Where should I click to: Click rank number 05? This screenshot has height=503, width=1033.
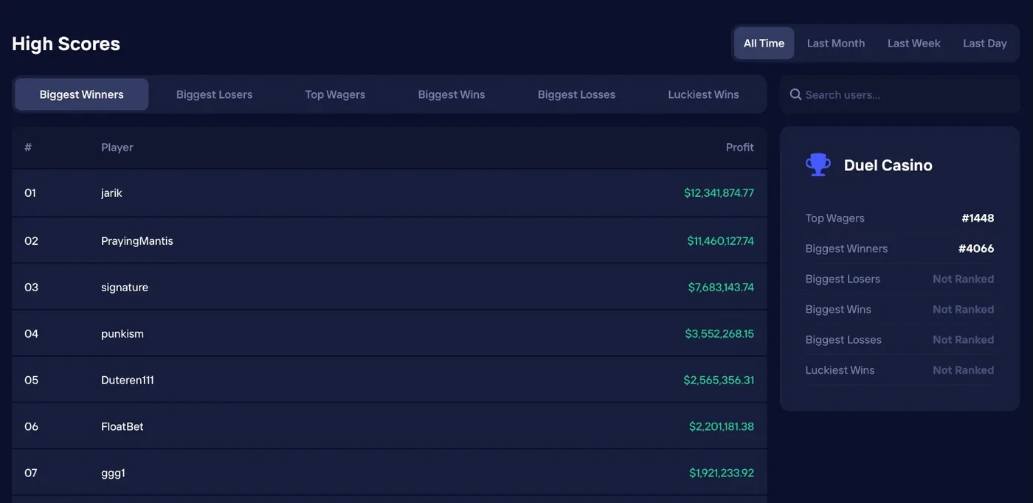(31, 381)
